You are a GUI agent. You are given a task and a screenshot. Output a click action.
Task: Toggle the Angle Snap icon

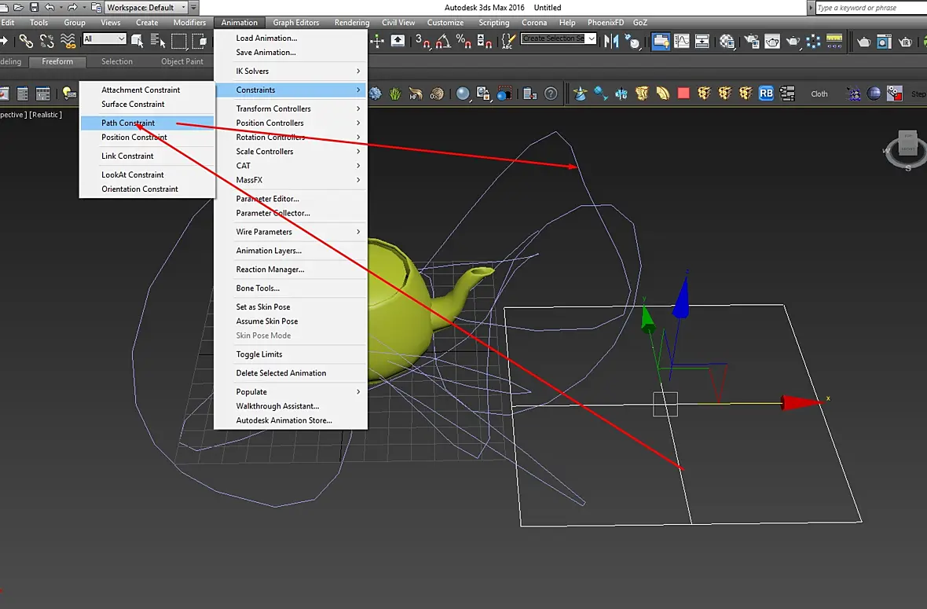[443, 41]
